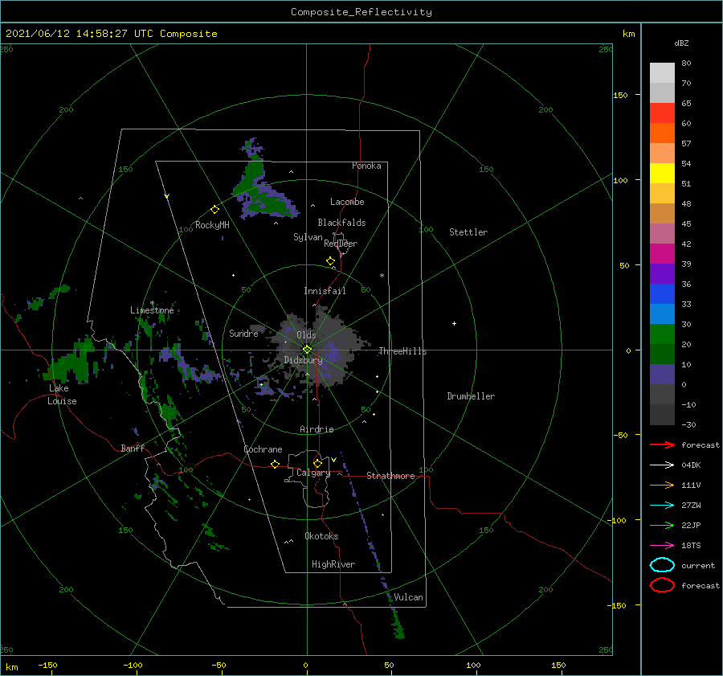
Task: Click the ThreeHills label
Action: (x=402, y=351)
